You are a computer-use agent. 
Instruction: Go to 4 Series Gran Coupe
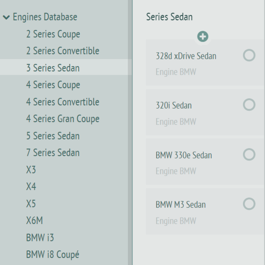62,119
